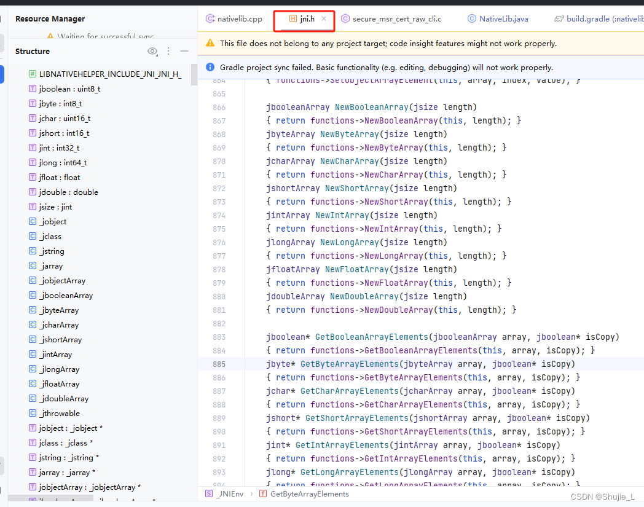Click the _jobject class icon
This screenshot has height=507, width=644.
(33, 221)
